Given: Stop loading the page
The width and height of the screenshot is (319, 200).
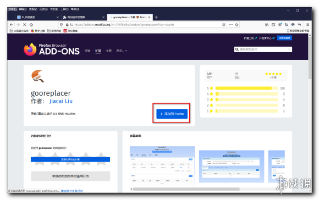Looking at the screenshot, I should click(x=25, y=25).
